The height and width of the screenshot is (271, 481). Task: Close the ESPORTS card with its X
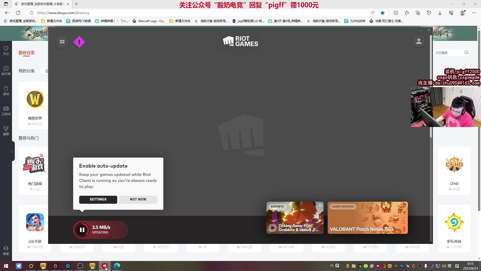coord(320,205)
